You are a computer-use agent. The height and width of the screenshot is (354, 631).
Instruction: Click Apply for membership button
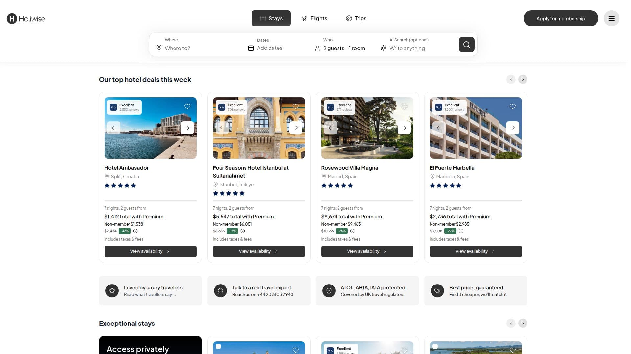pos(561,18)
